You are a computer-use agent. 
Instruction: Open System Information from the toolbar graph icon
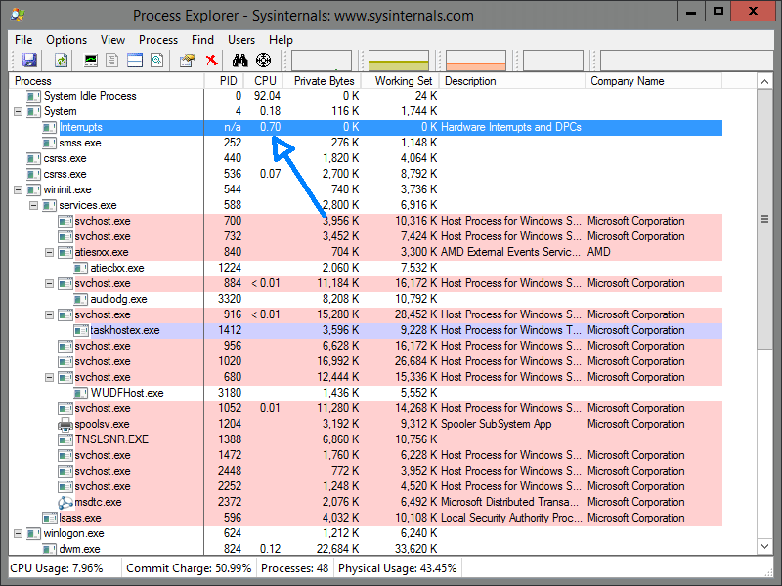[92, 61]
